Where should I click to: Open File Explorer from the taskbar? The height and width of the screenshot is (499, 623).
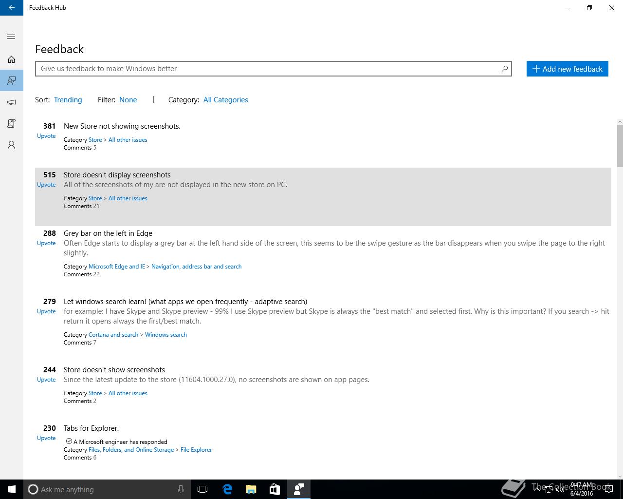pyautogui.click(x=251, y=489)
